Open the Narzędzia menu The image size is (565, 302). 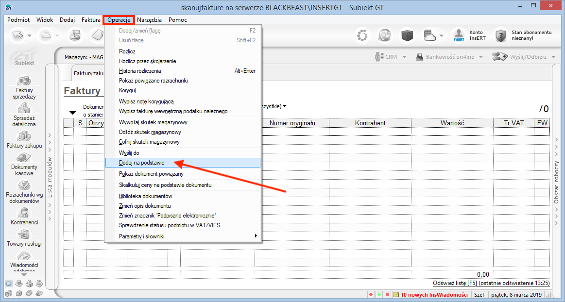pyautogui.click(x=149, y=20)
